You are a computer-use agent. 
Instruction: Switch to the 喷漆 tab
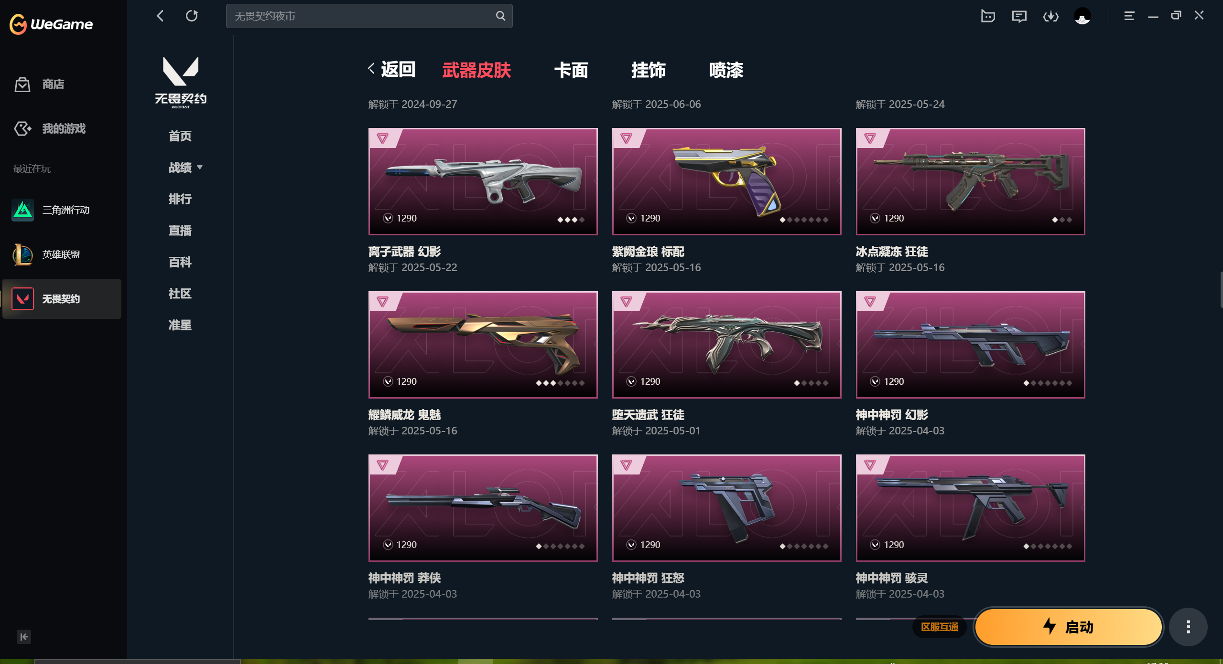pos(726,70)
